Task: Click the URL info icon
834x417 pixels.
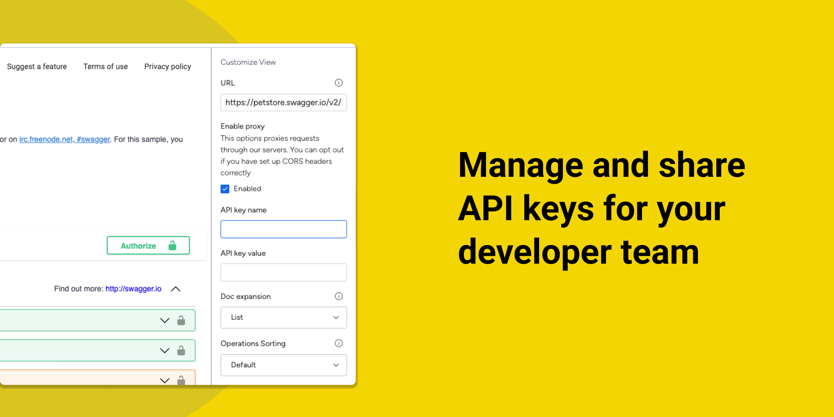Action: [x=339, y=83]
